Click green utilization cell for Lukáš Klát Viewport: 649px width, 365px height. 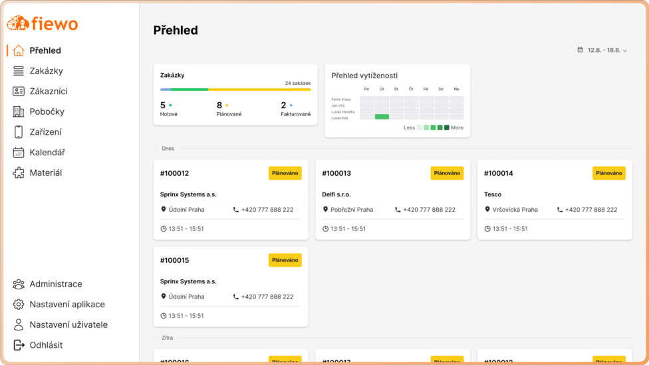point(382,117)
